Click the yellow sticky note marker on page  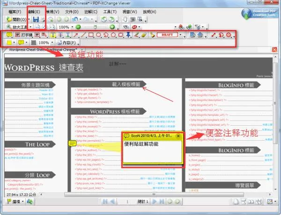click(72, 143)
